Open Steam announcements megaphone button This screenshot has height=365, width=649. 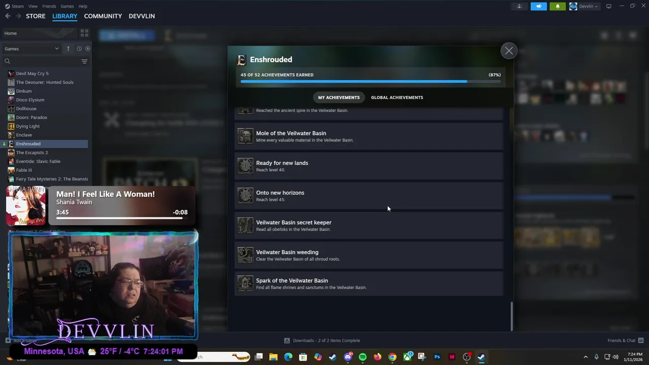pyautogui.click(x=538, y=6)
